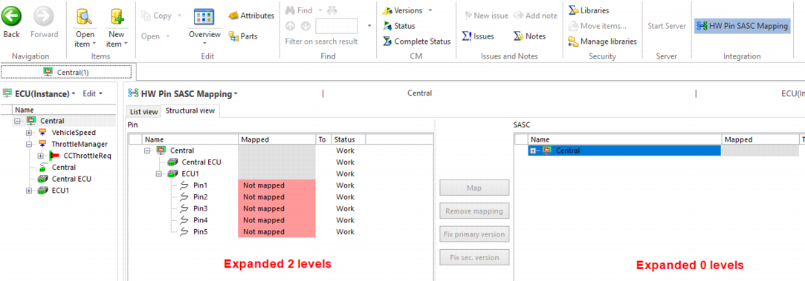Screen dimensions: 805x281
Task: Expand ECU1 in the left tree
Action: (x=29, y=191)
